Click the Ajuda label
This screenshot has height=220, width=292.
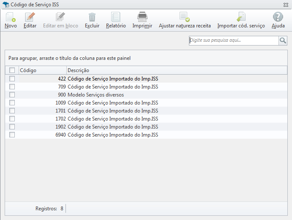coord(278,26)
